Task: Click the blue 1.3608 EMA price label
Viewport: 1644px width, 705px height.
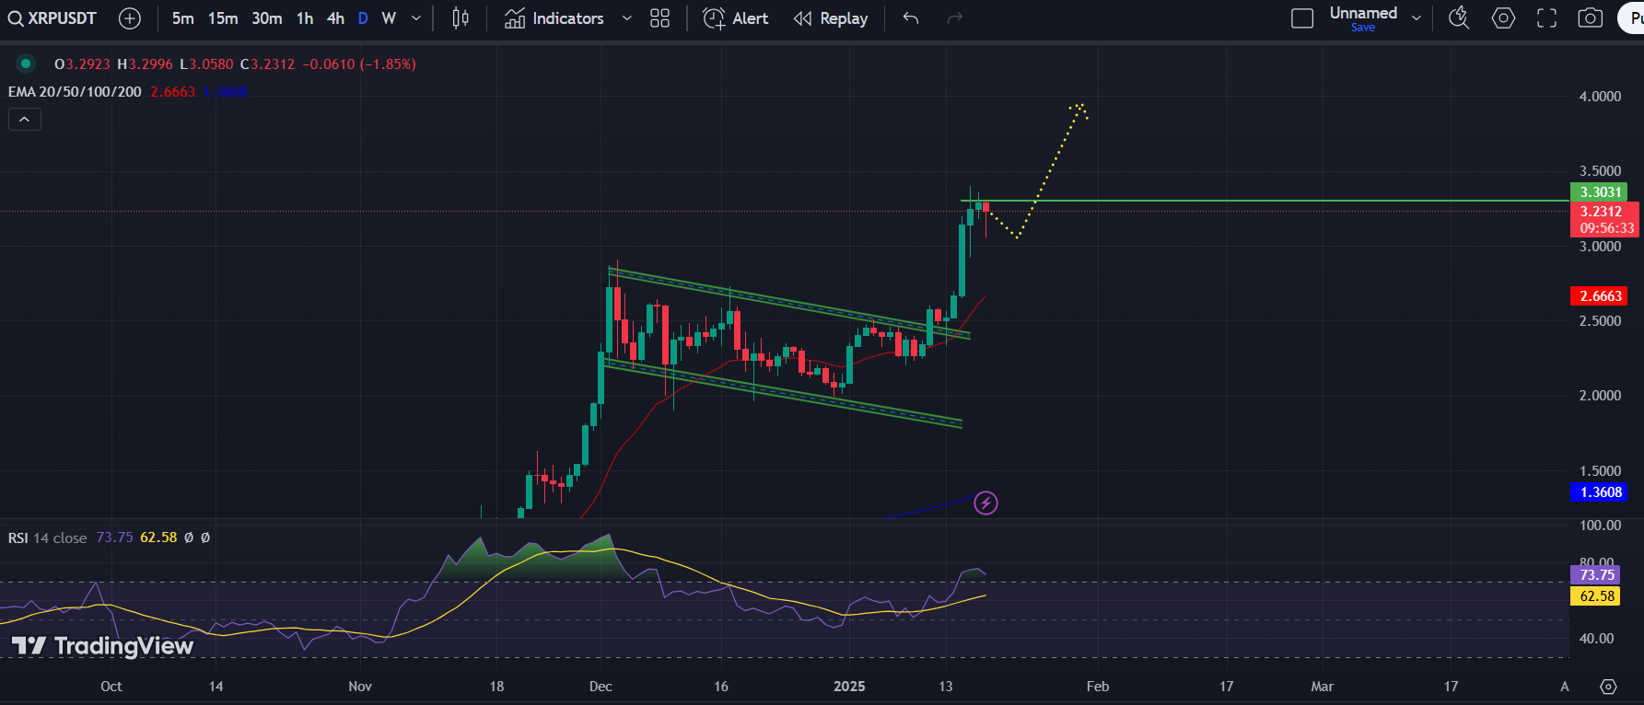Action: [x=1600, y=492]
